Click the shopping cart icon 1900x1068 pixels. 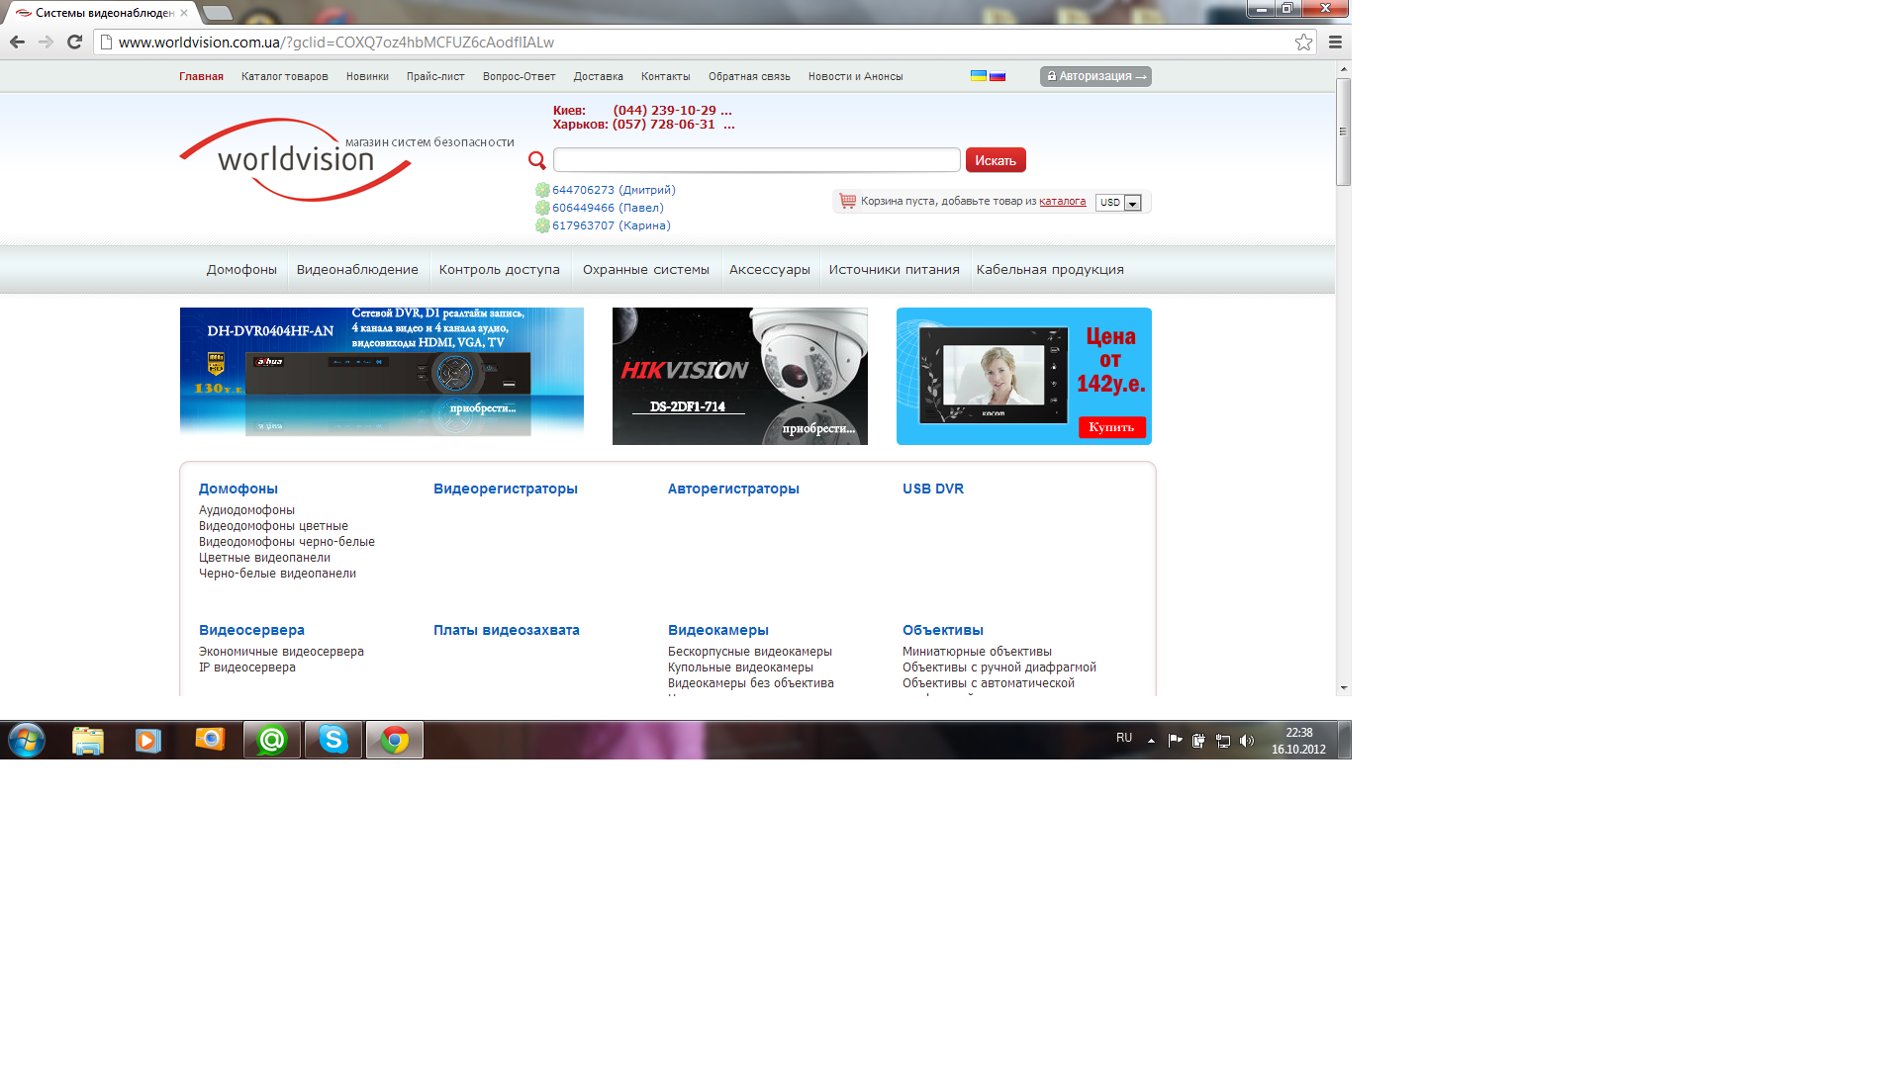[847, 201]
